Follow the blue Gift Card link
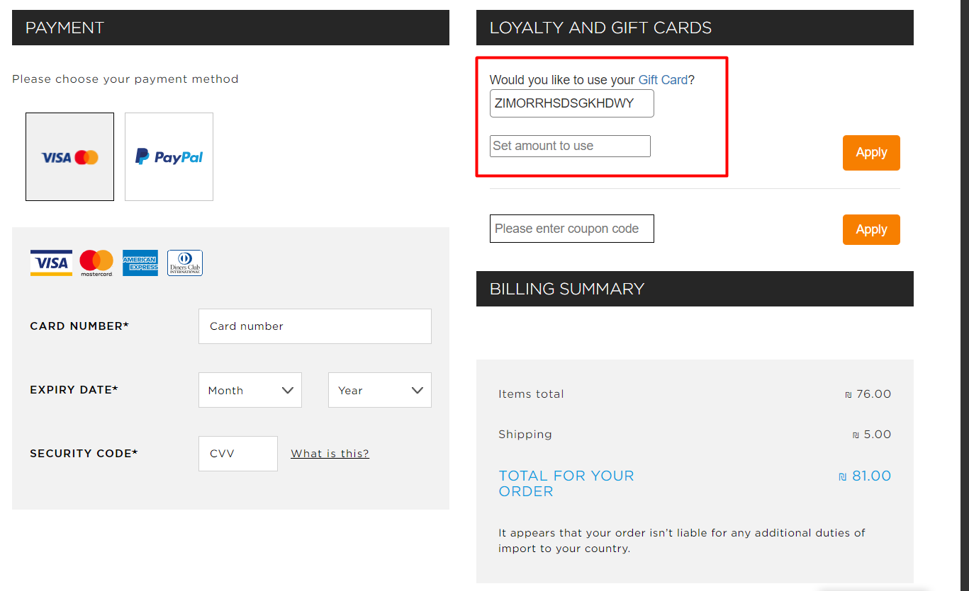 (x=663, y=80)
